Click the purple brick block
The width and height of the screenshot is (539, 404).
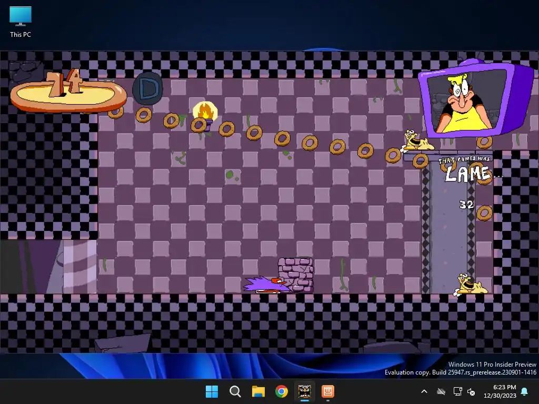pyautogui.click(x=296, y=275)
